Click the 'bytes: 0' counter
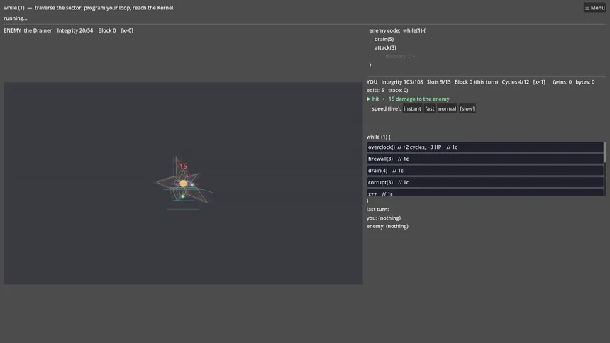The image size is (610, 343). tap(585, 82)
